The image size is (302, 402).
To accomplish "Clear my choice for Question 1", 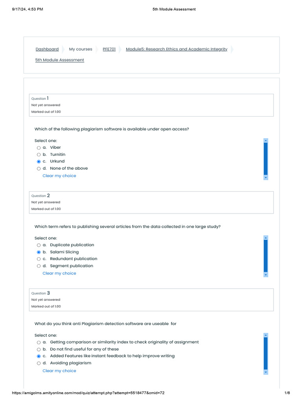I will click(x=59, y=175).
